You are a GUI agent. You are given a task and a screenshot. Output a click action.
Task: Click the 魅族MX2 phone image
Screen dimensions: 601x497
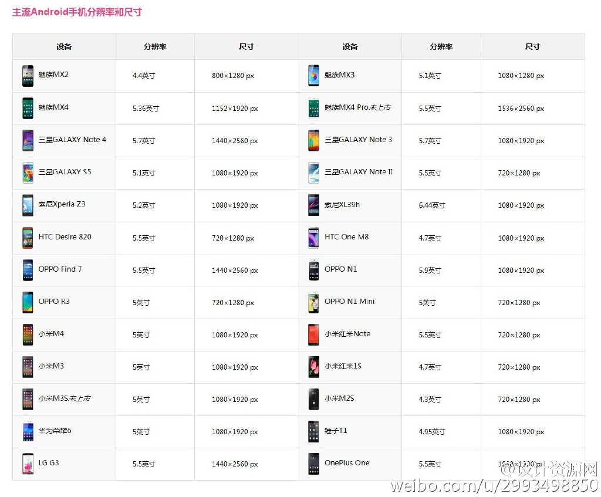point(28,76)
